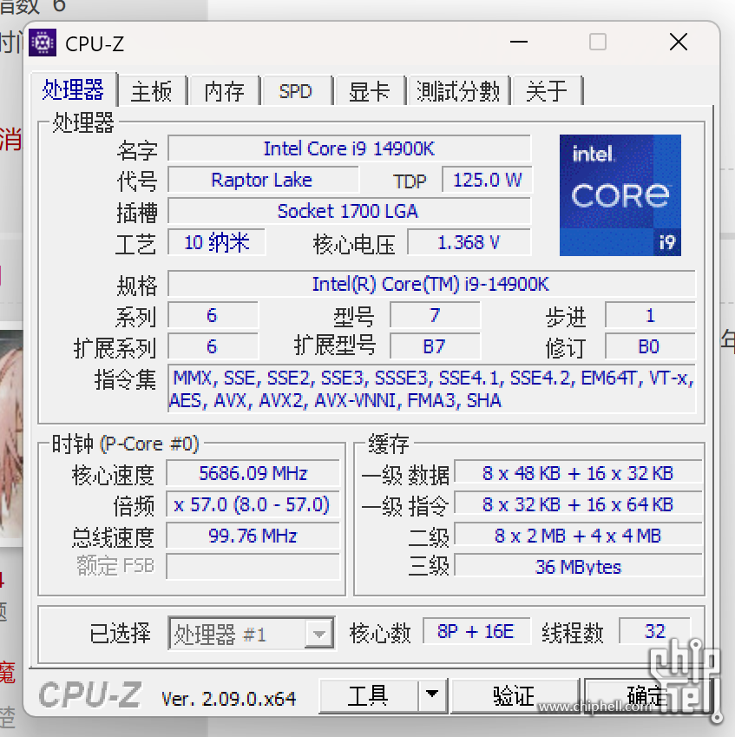735x737 pixels.
Task: Click the 修订 value B0
Action: tap(651, 347)
